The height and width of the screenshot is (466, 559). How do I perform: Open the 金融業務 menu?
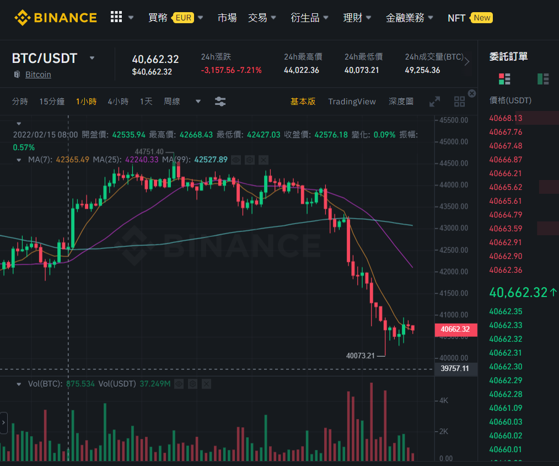(409, 18)
